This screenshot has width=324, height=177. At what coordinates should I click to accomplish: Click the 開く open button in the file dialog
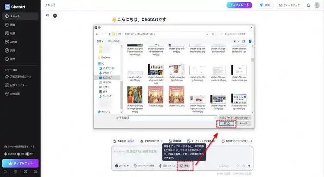[x=226, y=123]
